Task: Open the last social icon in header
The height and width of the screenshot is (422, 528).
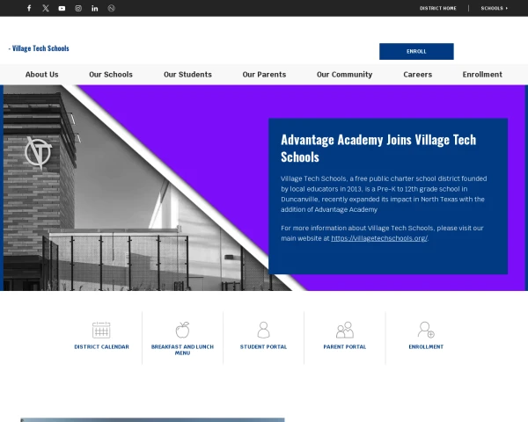Action: point(111,8)
